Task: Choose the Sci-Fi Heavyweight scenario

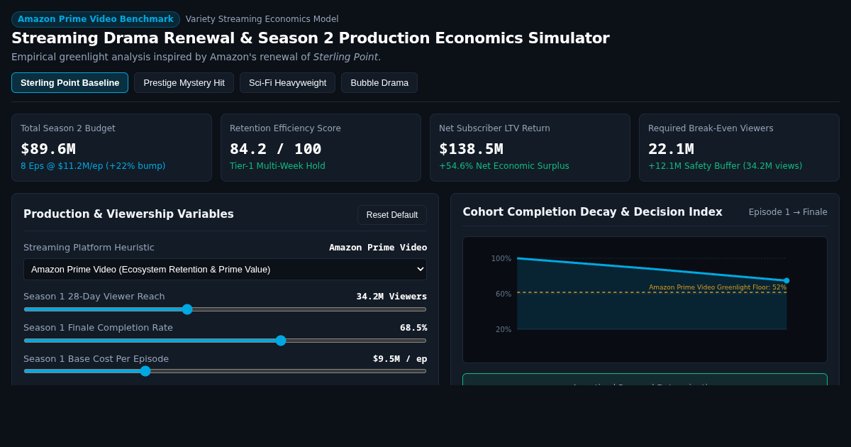Action: (287, 82)
